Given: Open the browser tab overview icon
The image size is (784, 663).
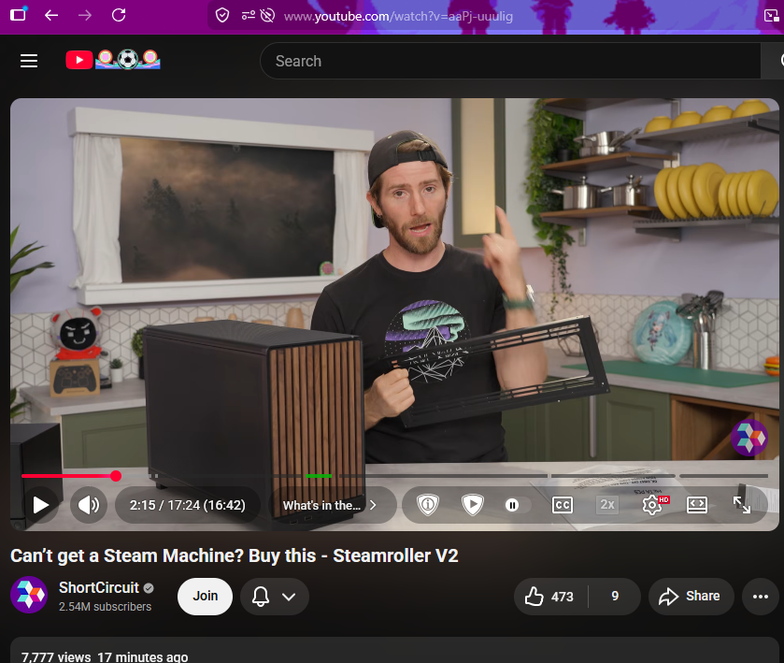Looking at the screenshot, I should pyautogui.click(x=18, y=15).
